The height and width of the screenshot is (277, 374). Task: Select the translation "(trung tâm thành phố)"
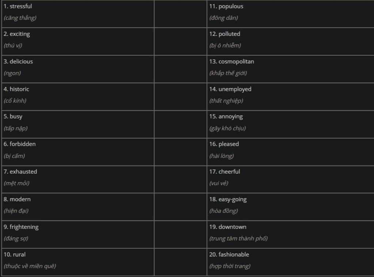(238, 238)
